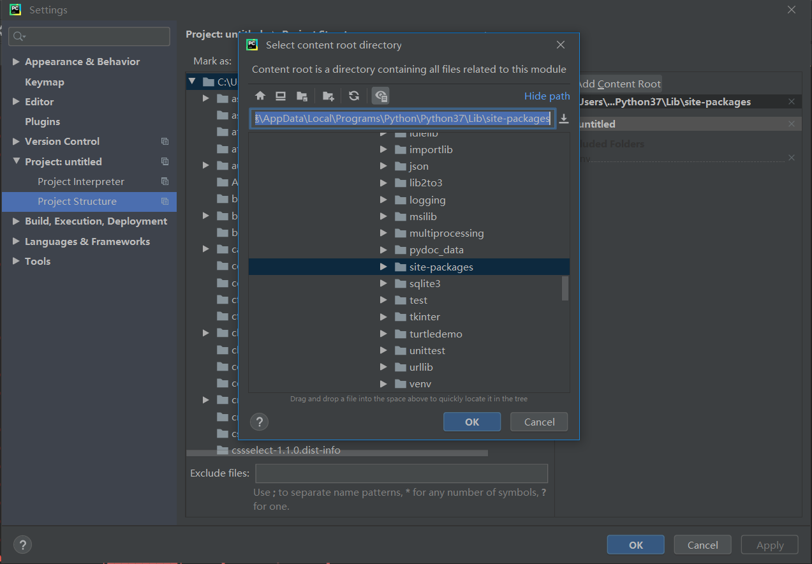
Task: Cancel the content root dialog
Action: [x=540, y=422]
